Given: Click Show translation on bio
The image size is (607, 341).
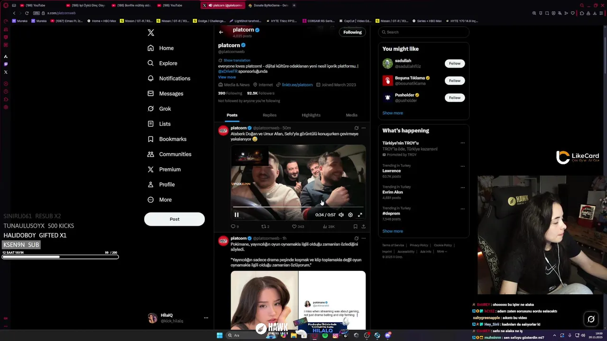Looking at the screenshot, I should point(237,60).
